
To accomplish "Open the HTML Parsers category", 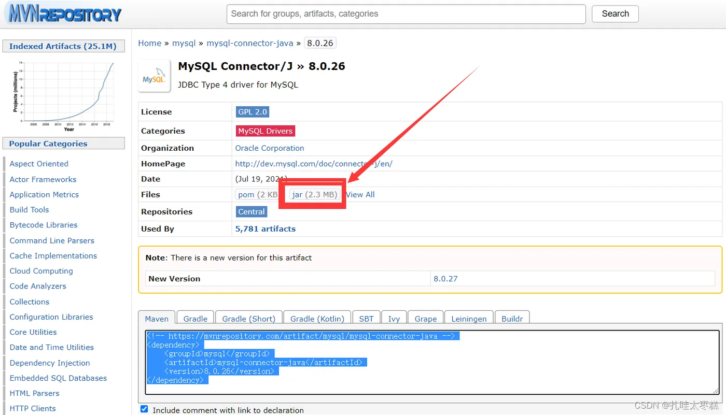I will tap(34, 393).
